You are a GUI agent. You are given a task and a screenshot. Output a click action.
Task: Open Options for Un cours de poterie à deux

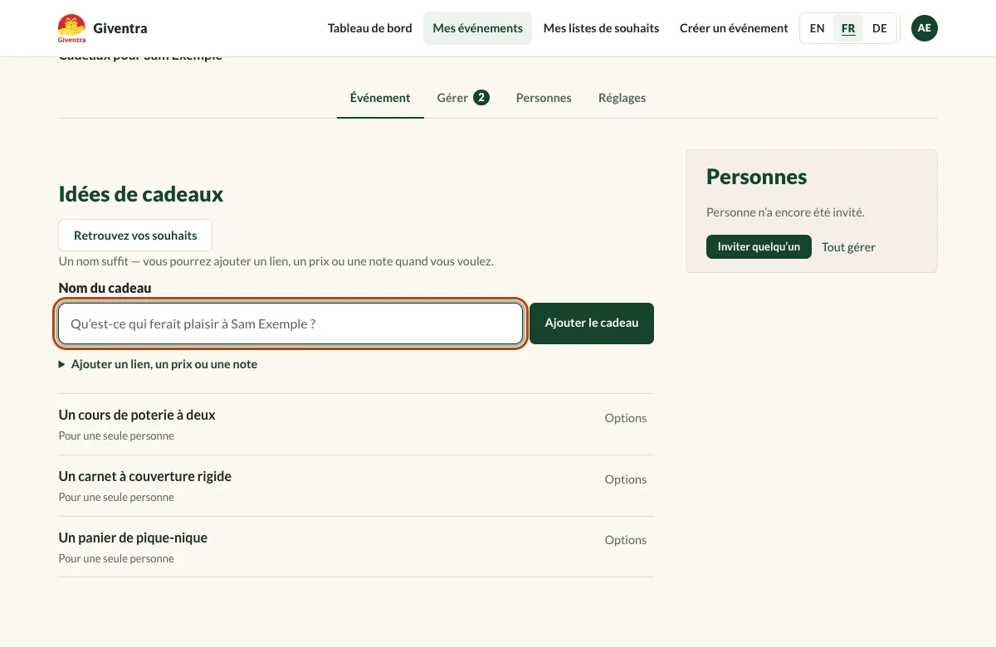click(625, 418)
